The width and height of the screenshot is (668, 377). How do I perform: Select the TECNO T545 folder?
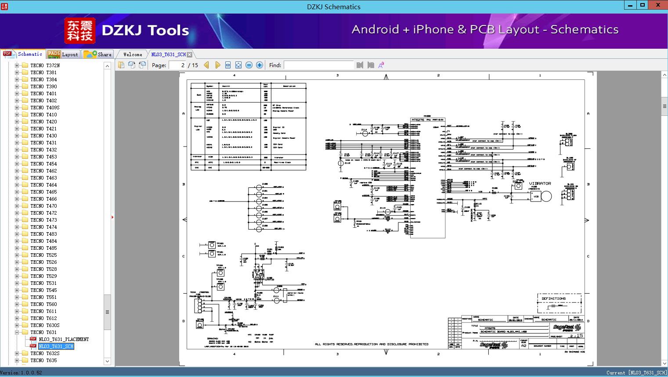click(43, 290)
